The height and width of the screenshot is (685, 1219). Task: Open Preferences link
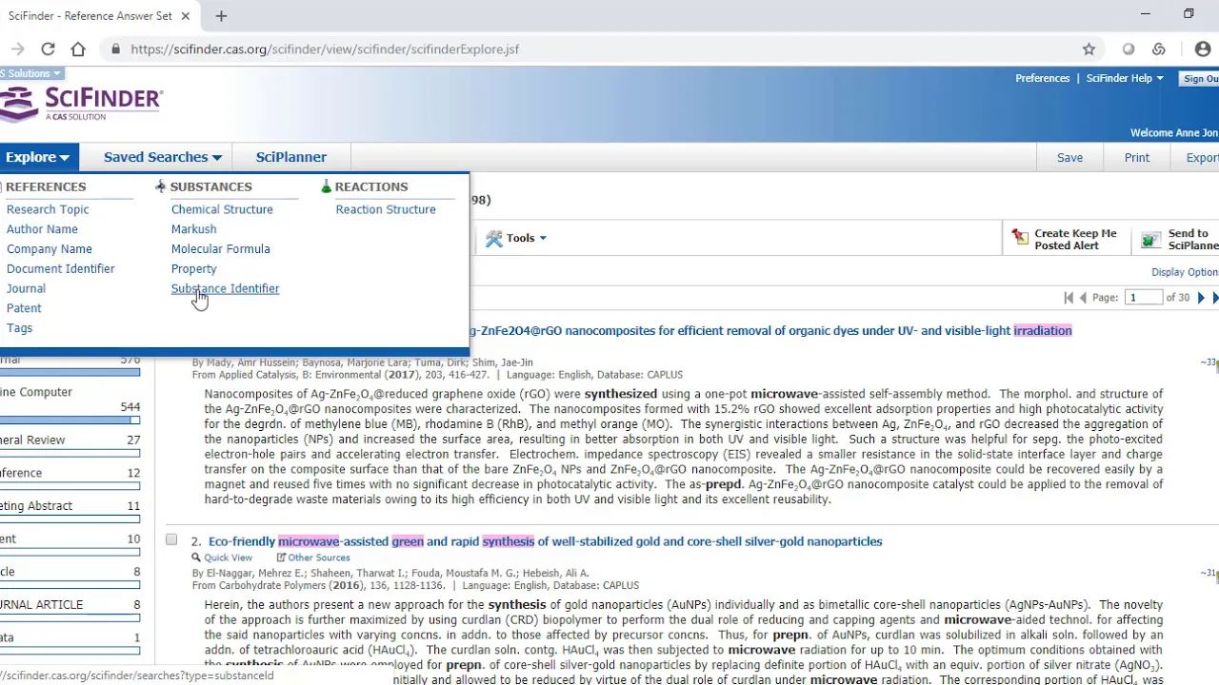[x=1042, y=78]
